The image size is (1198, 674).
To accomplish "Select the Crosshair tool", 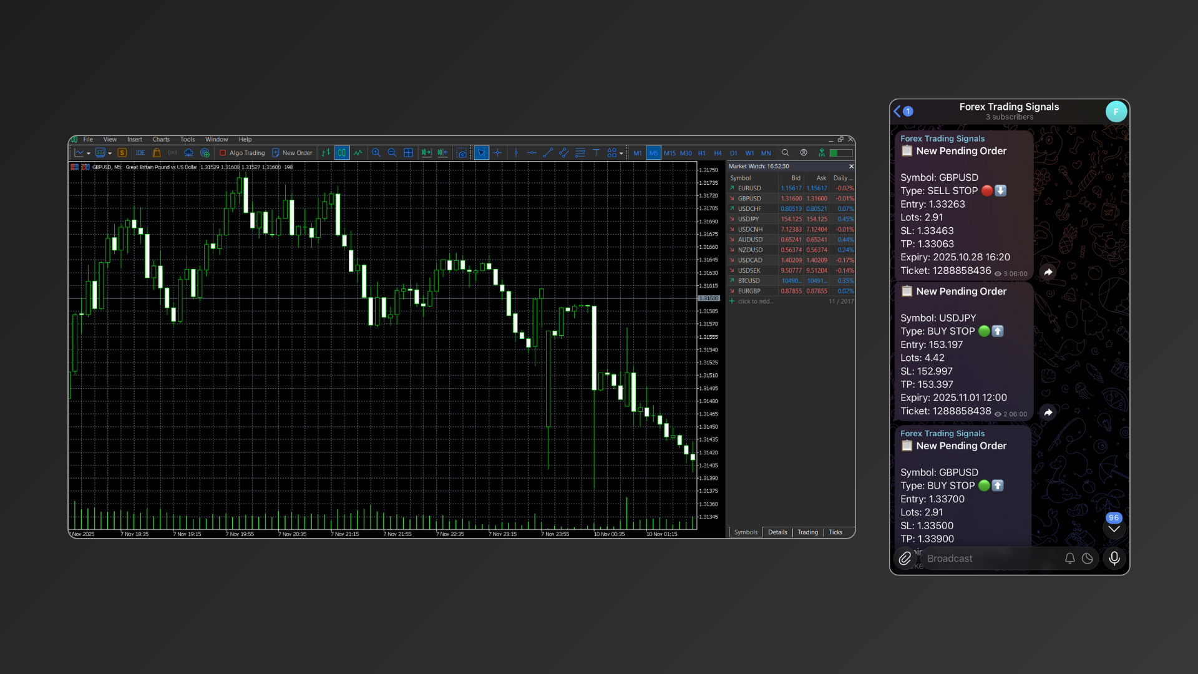I will 497,152.
